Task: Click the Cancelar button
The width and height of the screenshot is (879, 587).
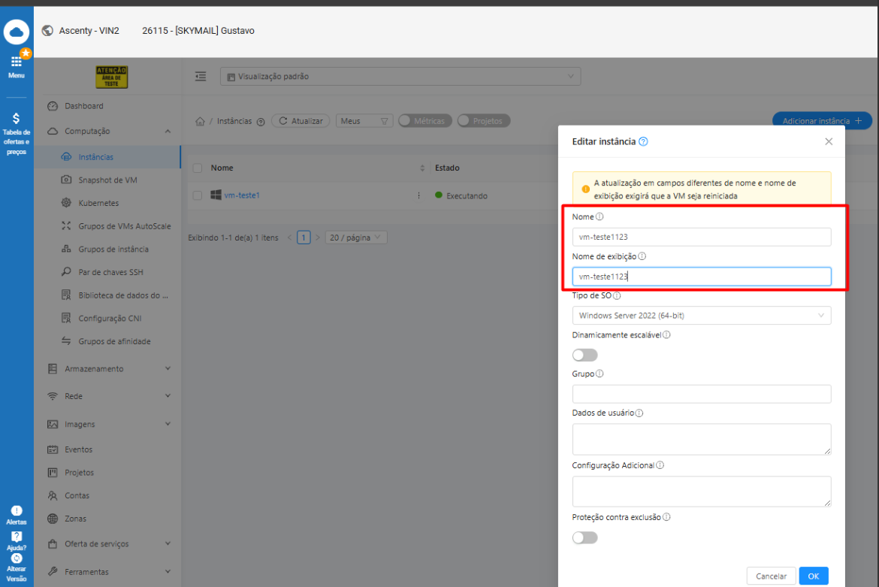Action: pos(771,576)
